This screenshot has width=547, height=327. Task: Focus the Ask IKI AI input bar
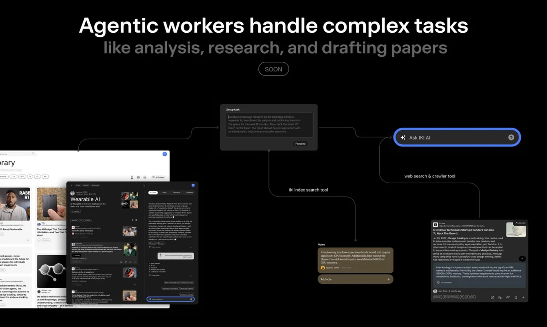[457, 137]
